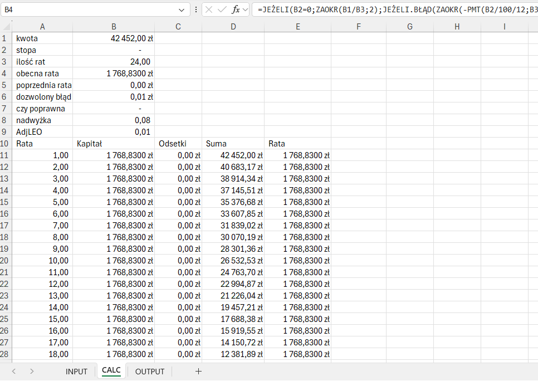Select row 1 header

tap(6, 38)
